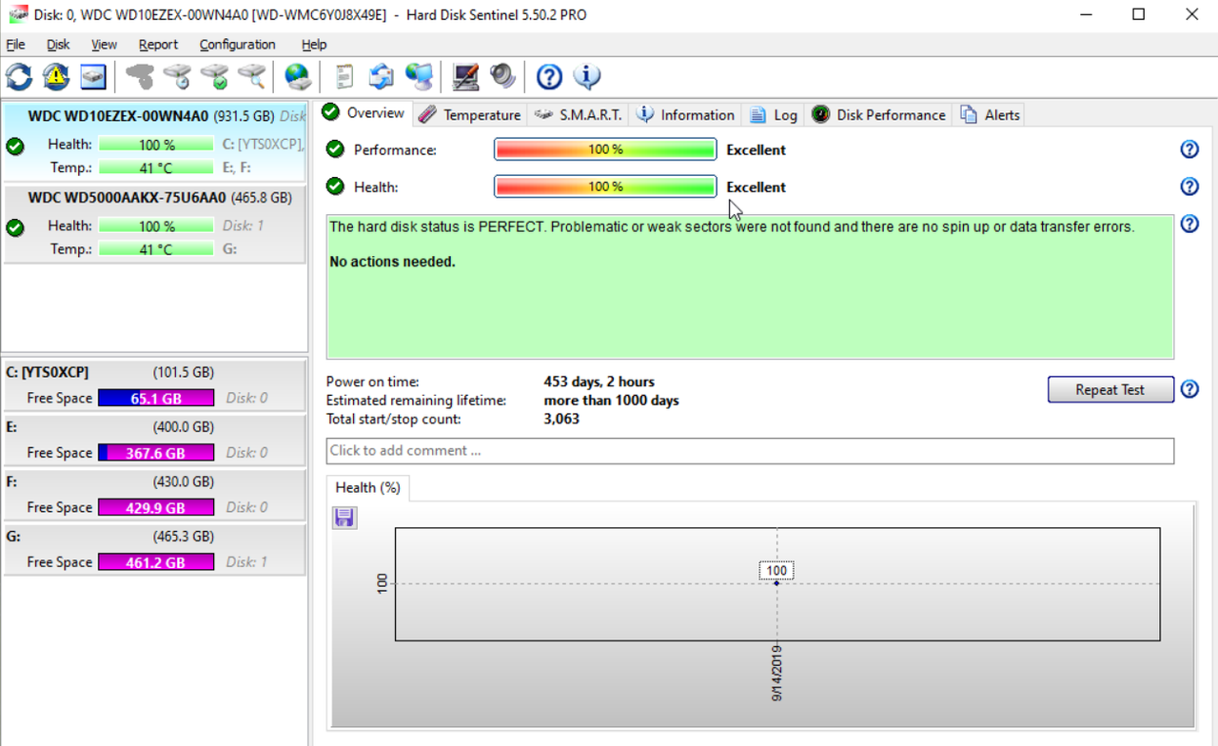Click the notepad report toolbar icon
This screenshot has width=1218, height=746.
(x=344, y=77)
